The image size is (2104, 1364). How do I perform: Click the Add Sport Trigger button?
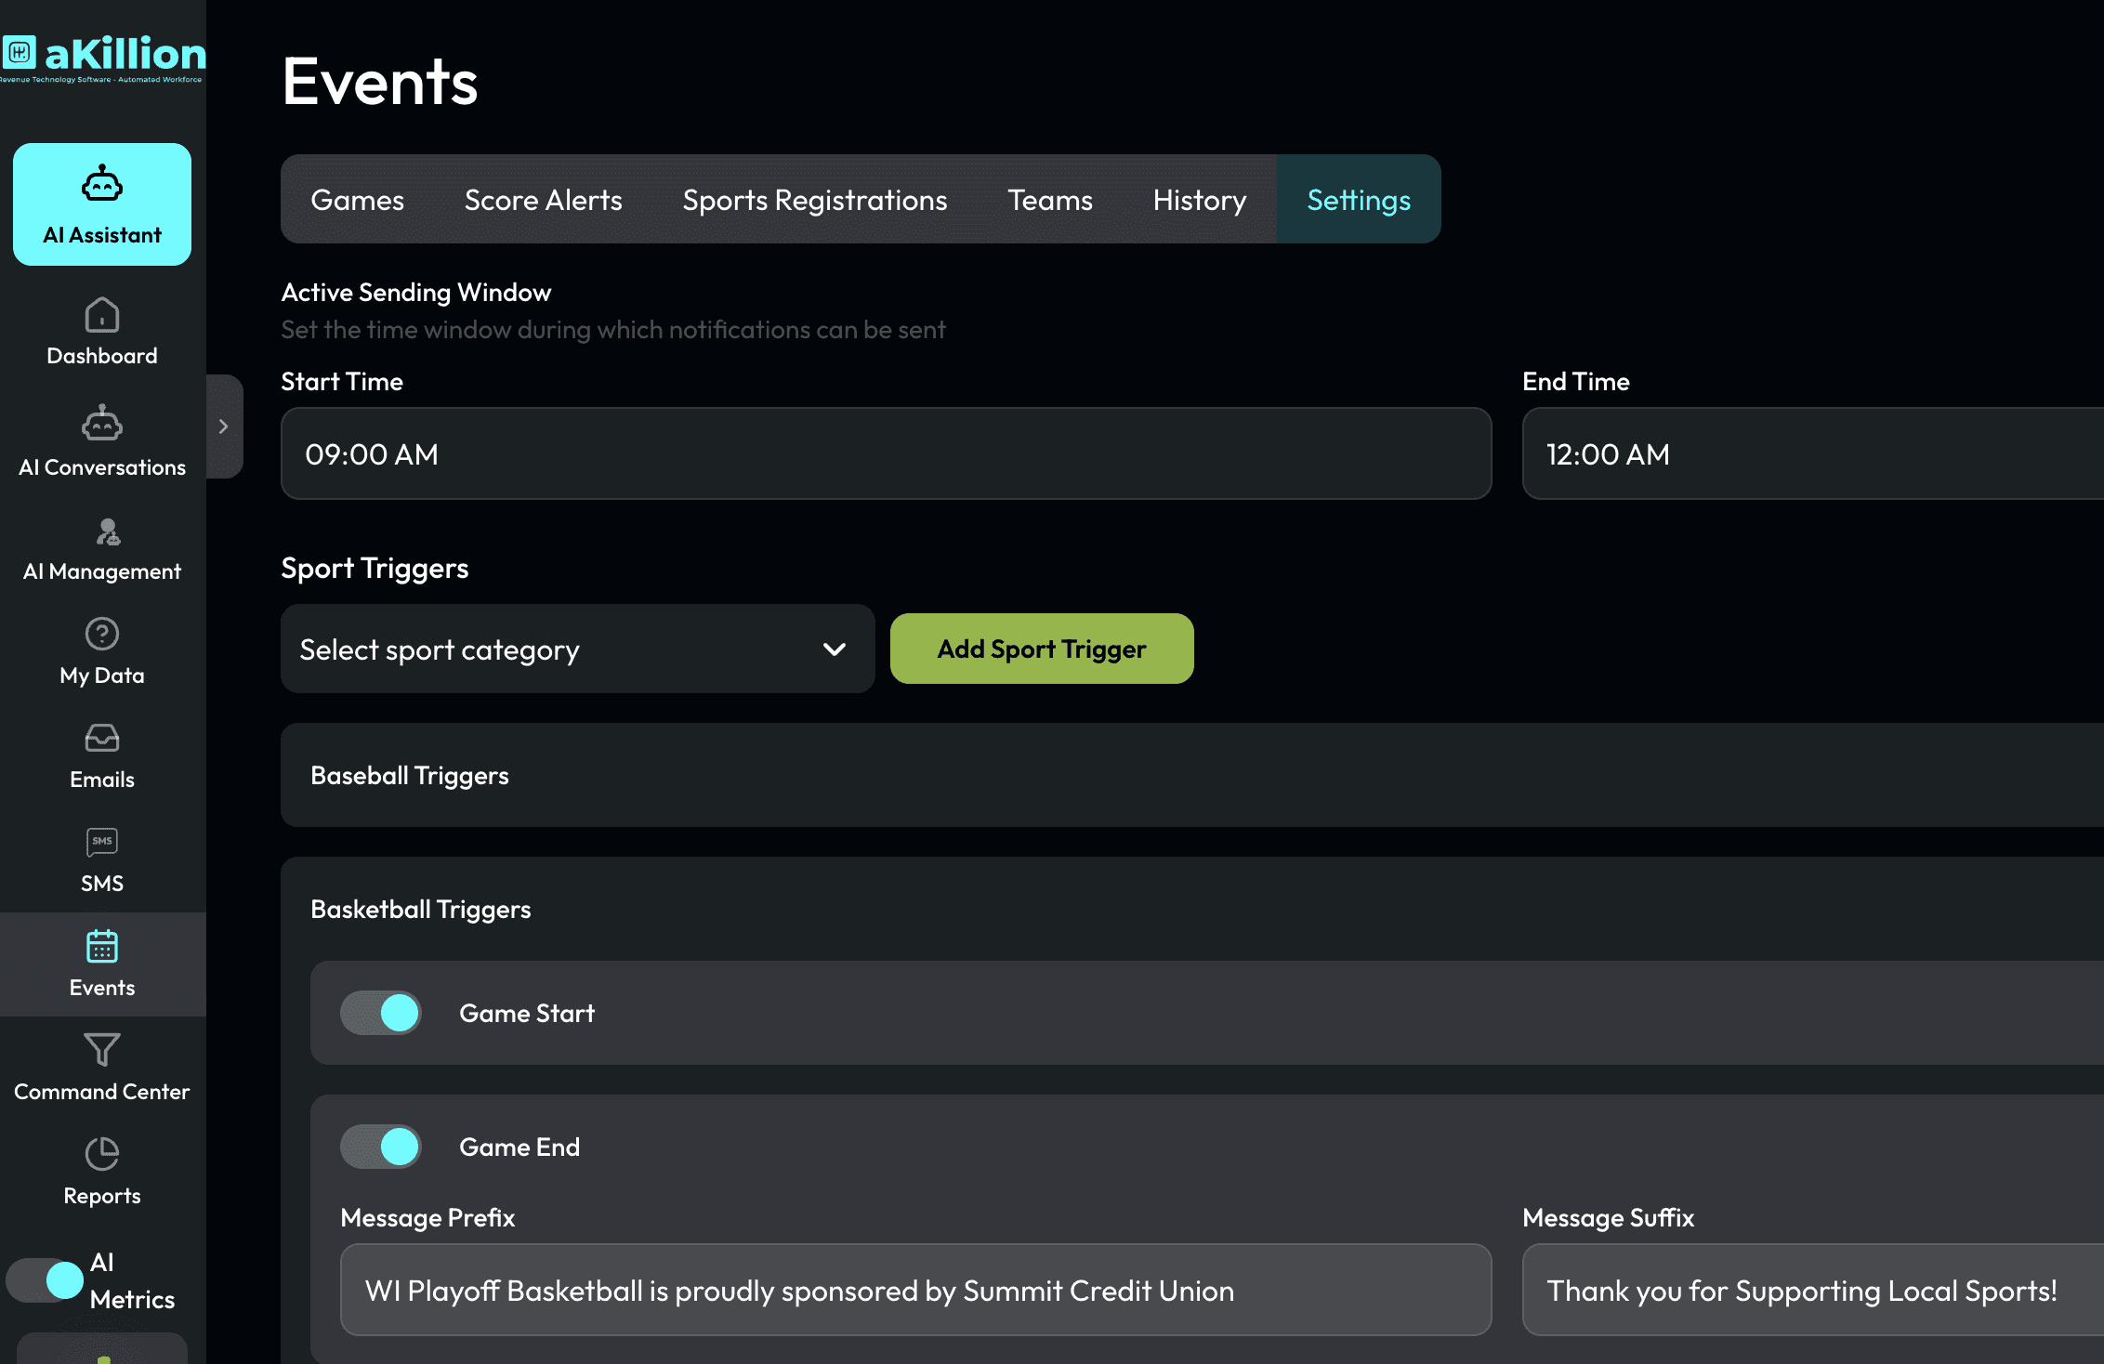pyautogui.click(x=1041, y=649)
